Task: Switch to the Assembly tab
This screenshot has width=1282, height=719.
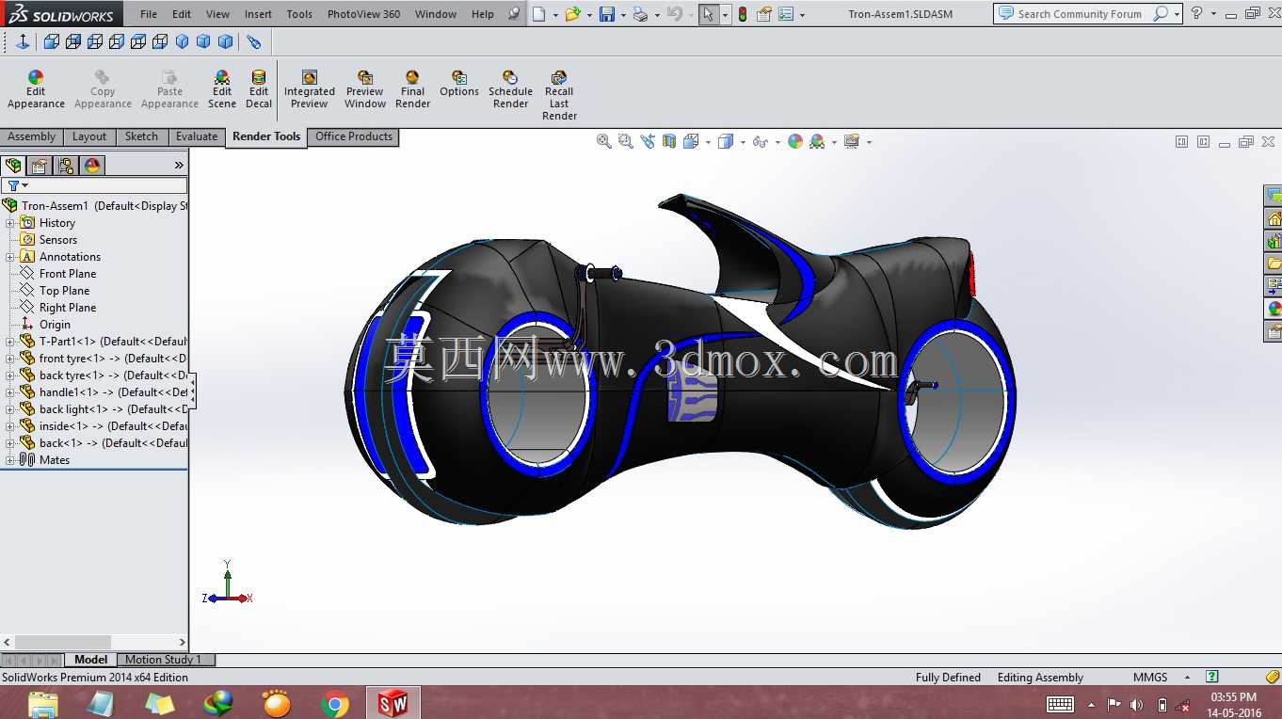Action: tap(32, 137)
